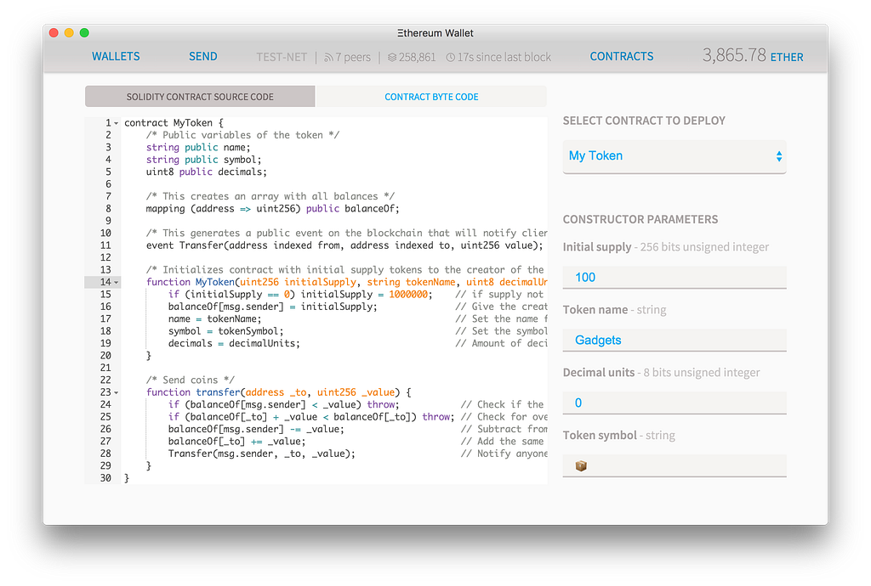Click the '7 peers' status text
Screen dimensions: 871x586
tap(353, 57)
